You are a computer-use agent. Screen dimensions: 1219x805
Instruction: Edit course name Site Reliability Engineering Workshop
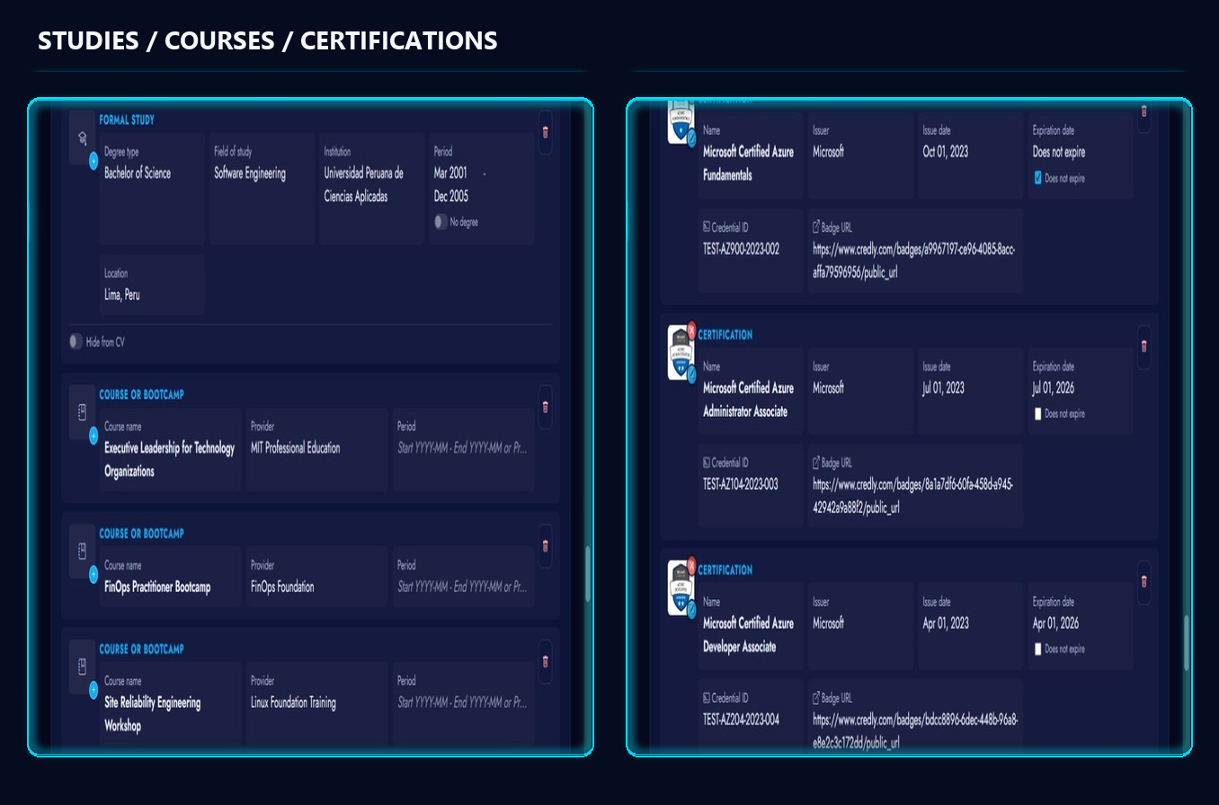click(170, 703)
